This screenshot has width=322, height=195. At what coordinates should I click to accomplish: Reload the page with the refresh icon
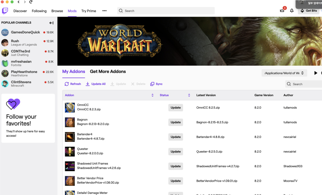point(31,2)
